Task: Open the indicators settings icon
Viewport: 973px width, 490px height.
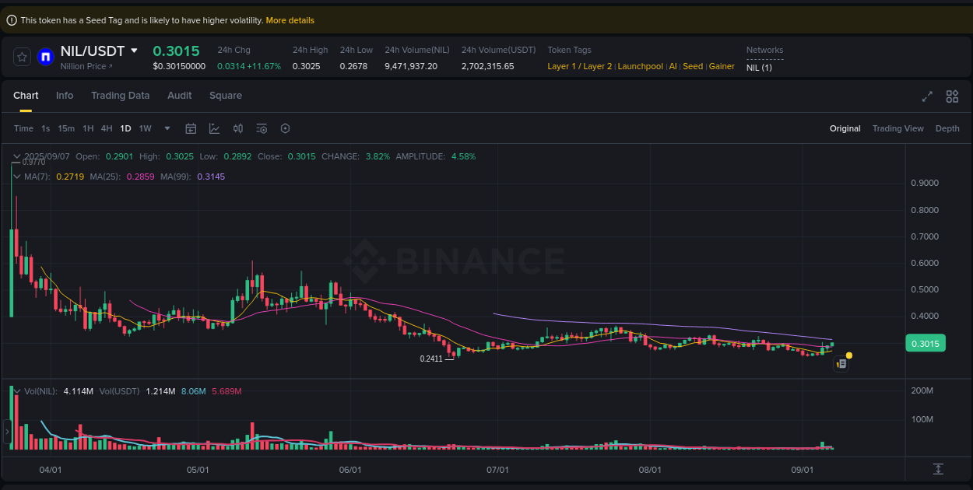Action: click(x=262, y=128)
